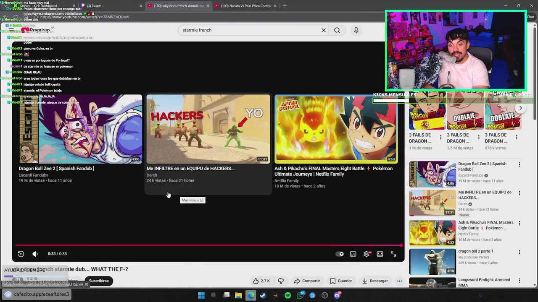The image size is (538, 302).
Task: Open more actions ellipsis below video
Action: coord(399,281)
